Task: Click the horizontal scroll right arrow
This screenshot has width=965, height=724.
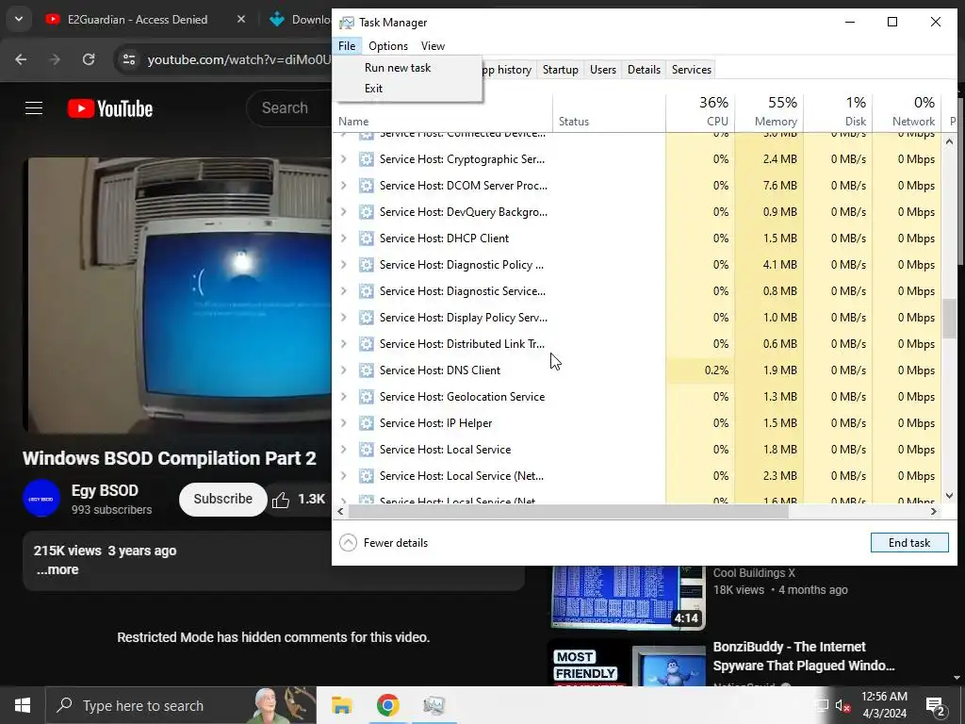Action: (934, 512)
